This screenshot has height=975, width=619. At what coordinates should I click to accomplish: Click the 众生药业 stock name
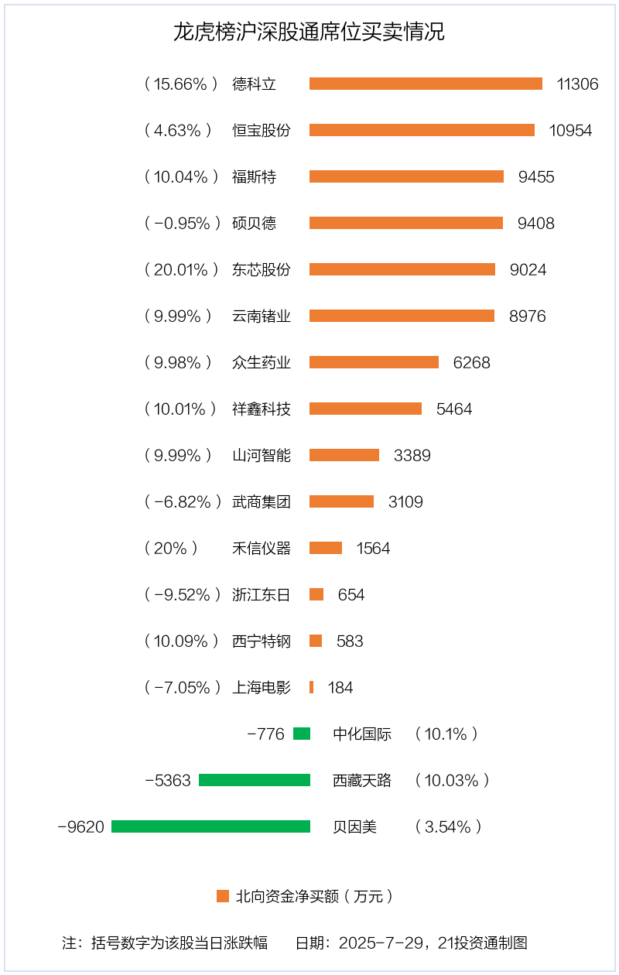262,363
